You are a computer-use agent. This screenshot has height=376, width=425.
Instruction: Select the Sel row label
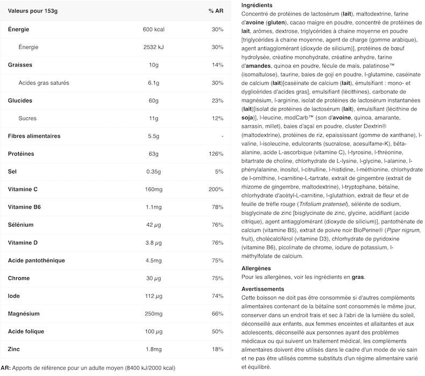pyautogui.click(x=12, y=172)
